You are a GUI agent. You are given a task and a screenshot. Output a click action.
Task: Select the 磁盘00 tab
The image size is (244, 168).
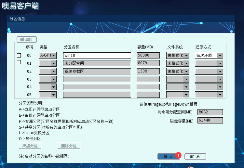click(27, 39)
